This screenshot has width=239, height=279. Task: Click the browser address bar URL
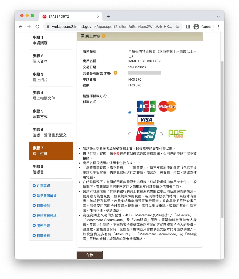tap(112, 27)
